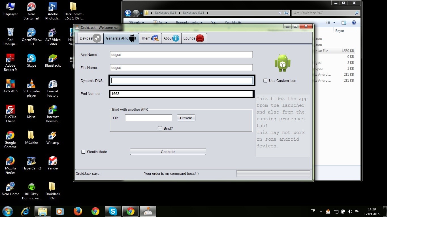Click the Generate button
Screen dimensions: 435x244
168,152
